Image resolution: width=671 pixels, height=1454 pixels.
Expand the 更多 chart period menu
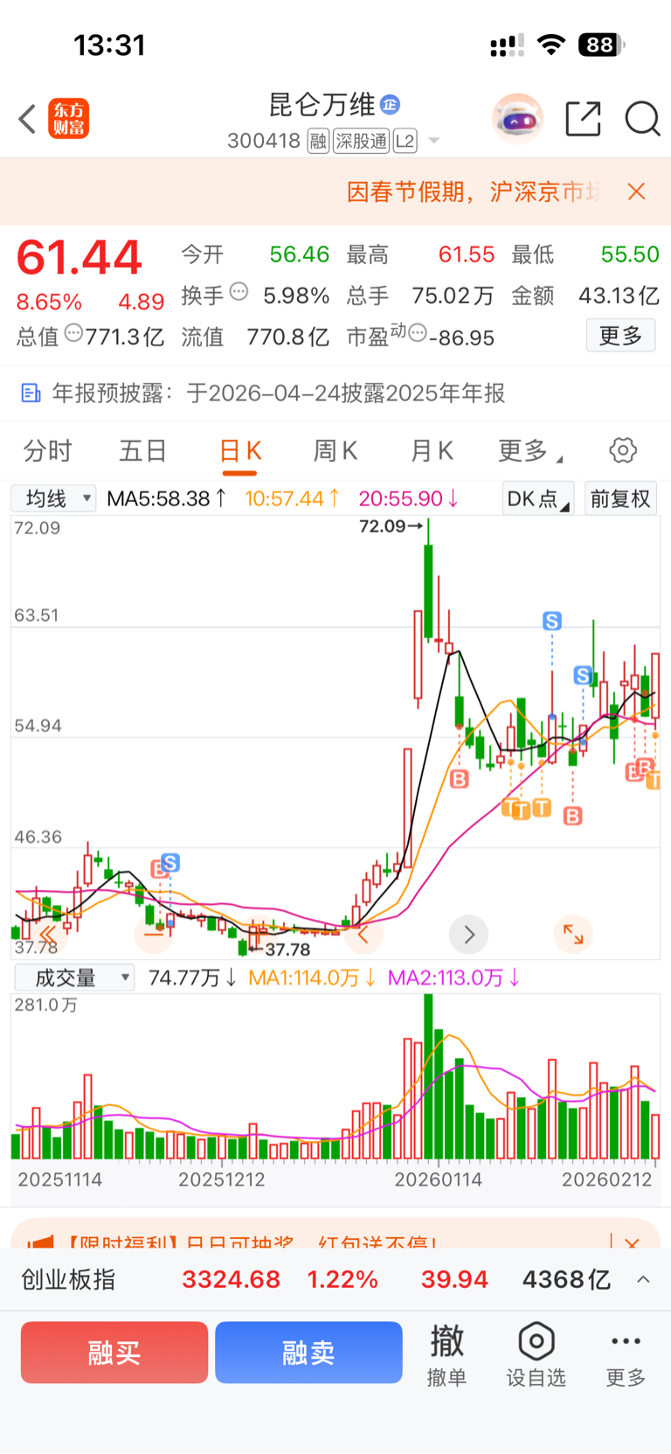point(529,451)
